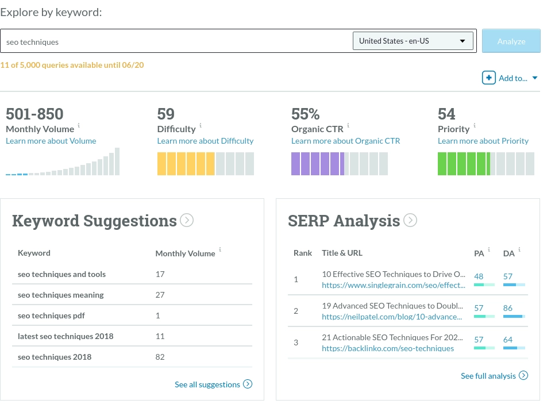Open SERP Analysis via its heading arrow icon
Image resolution: width=551 pixels, height=404 pixels.
coord(410,220)
